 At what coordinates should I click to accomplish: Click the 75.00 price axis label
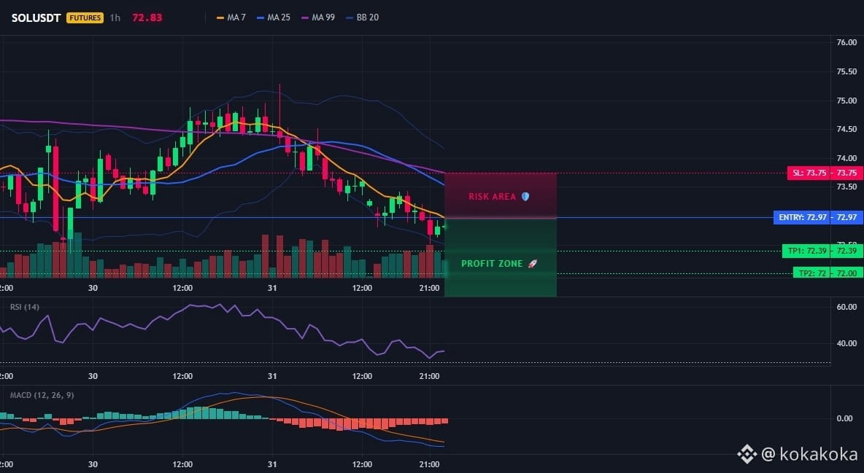[x=846, y=101]
